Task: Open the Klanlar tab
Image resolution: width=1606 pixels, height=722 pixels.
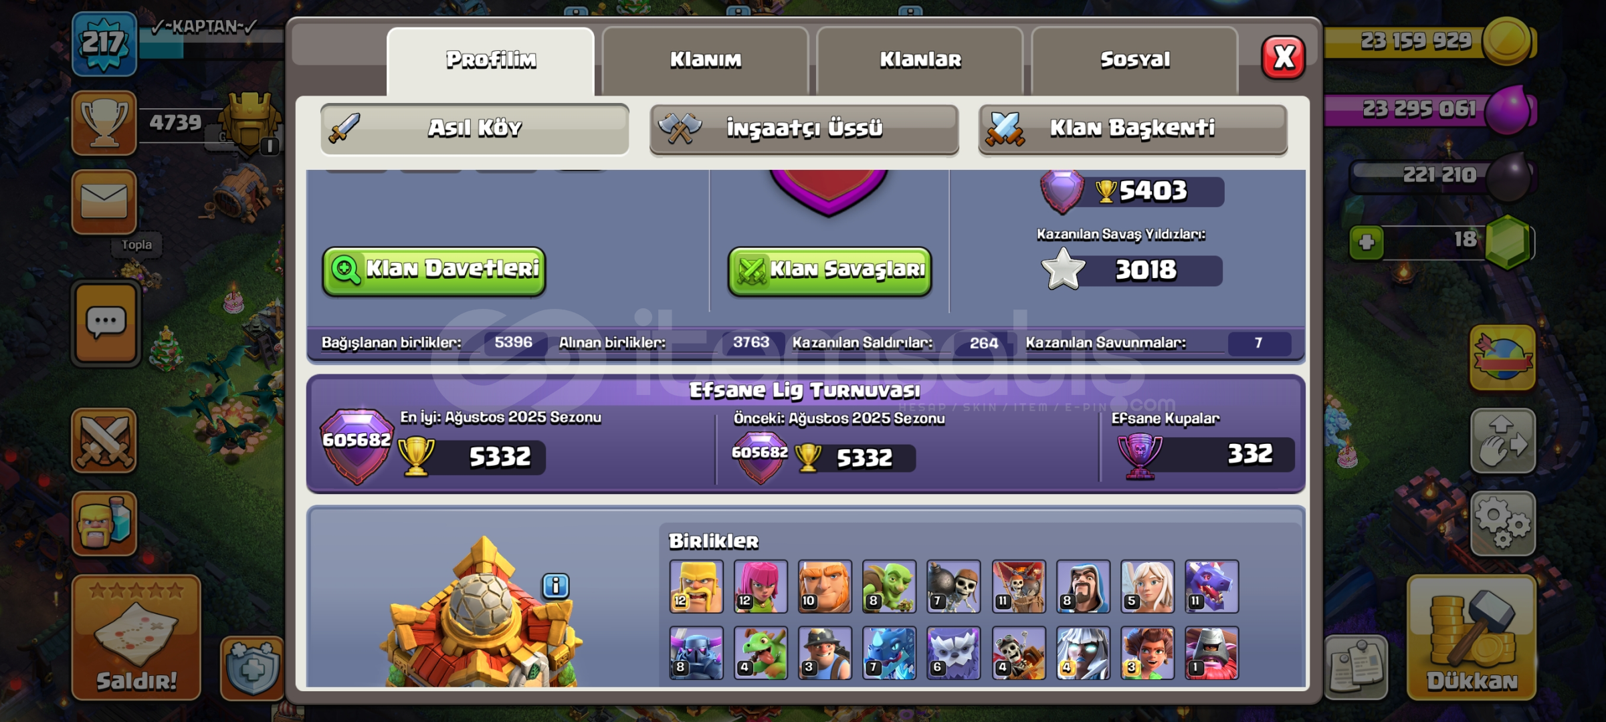Action: [920, 60]
